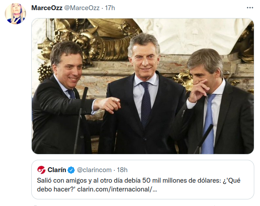260x206 pixels.
Task: Click the blue verified badge beside Clarín
Action: 71,170
